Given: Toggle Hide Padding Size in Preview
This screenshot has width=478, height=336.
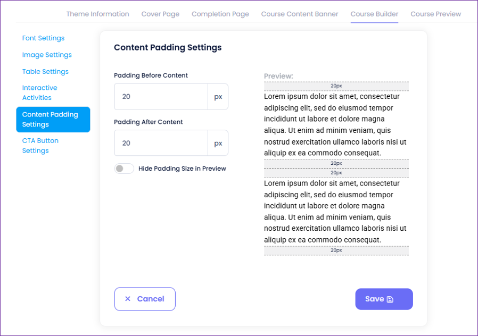Looking at the screenshot, I should 124,169.
